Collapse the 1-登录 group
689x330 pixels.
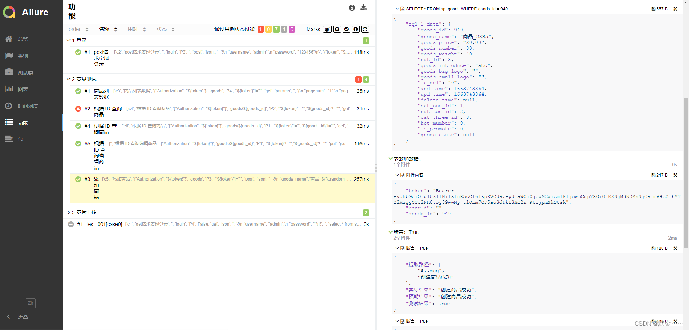point(219,40)
